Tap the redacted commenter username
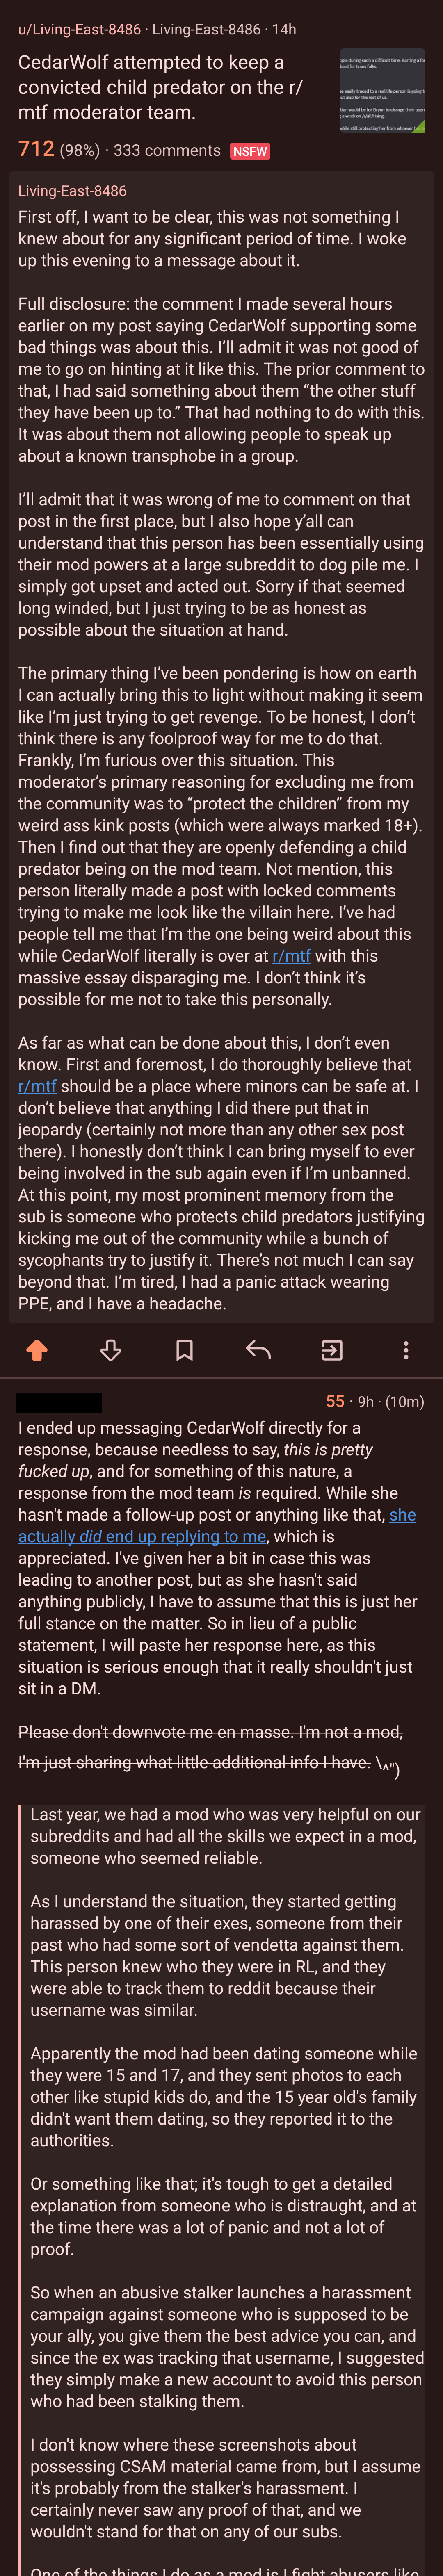This screenshot has height=2576, width=443. tap(59, 1402)
